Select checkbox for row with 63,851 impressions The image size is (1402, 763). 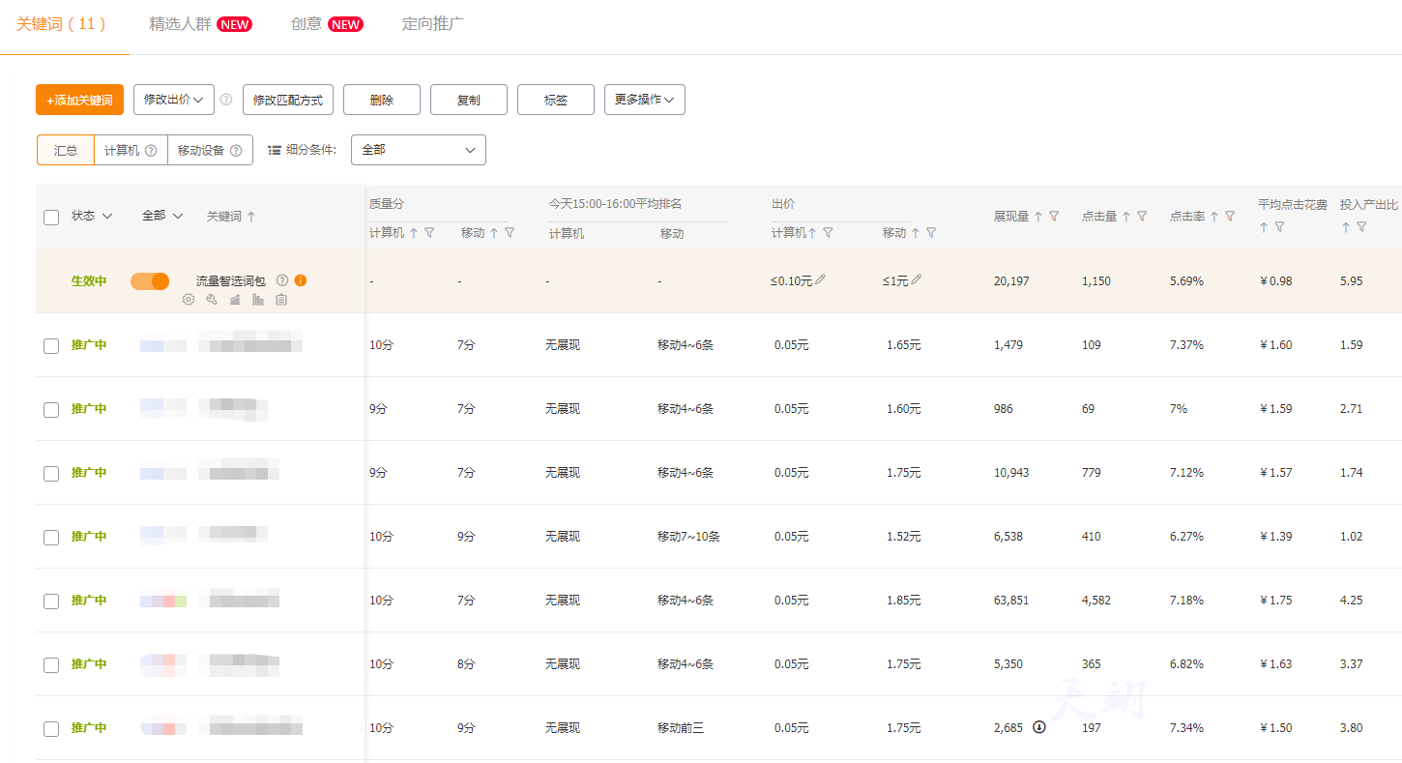(51, 601)
